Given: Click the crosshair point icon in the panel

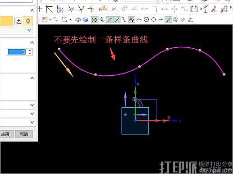Looking at the screenshot, I should (x=28, y=21).
